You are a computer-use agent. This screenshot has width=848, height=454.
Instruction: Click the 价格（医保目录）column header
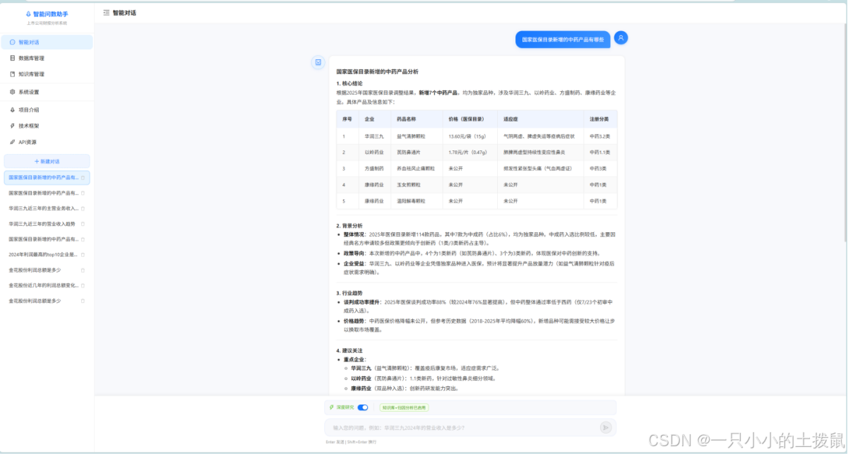[x=470, y=119]
